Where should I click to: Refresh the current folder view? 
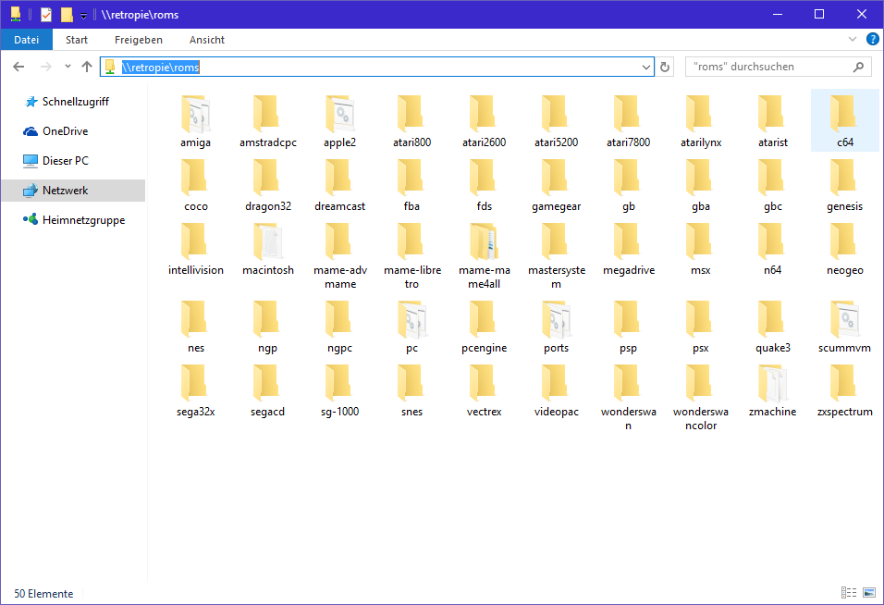[665, 67]
